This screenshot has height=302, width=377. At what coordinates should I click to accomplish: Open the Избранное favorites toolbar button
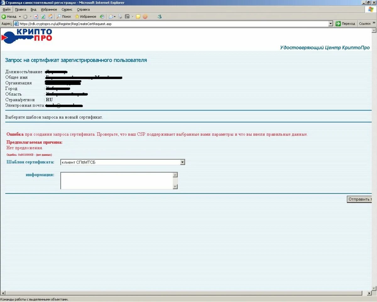coord(85,16)
